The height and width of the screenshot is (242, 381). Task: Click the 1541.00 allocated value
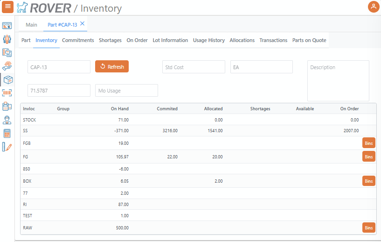(215, 131)
